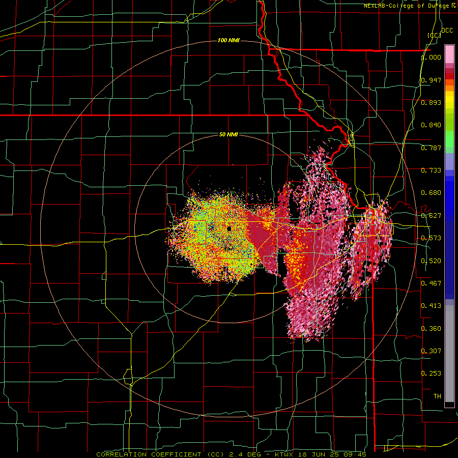
Task: Select the 50 NMI range ring label
Action: tap(228, 134)
